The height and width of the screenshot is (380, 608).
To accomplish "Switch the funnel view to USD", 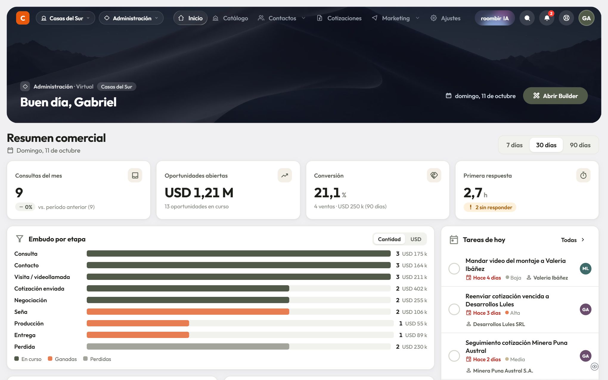I will point(415,239).
